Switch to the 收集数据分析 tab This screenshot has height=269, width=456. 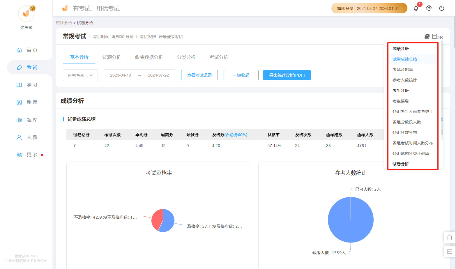coord(149,57)
